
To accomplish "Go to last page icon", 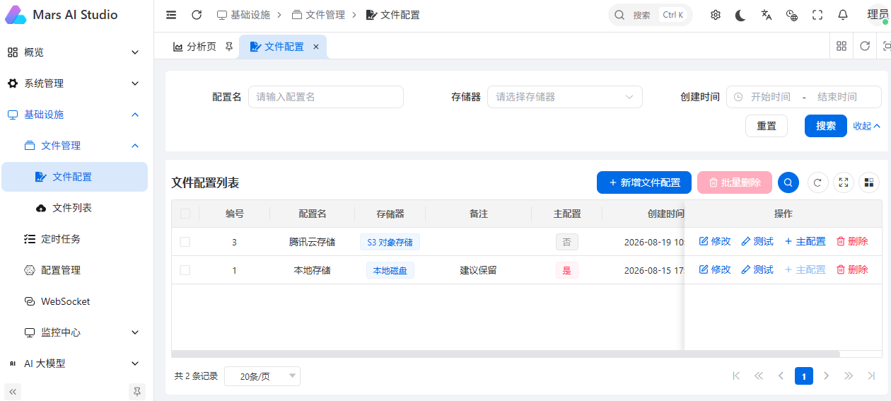I will pyautogui.click(x=871, y=376).
